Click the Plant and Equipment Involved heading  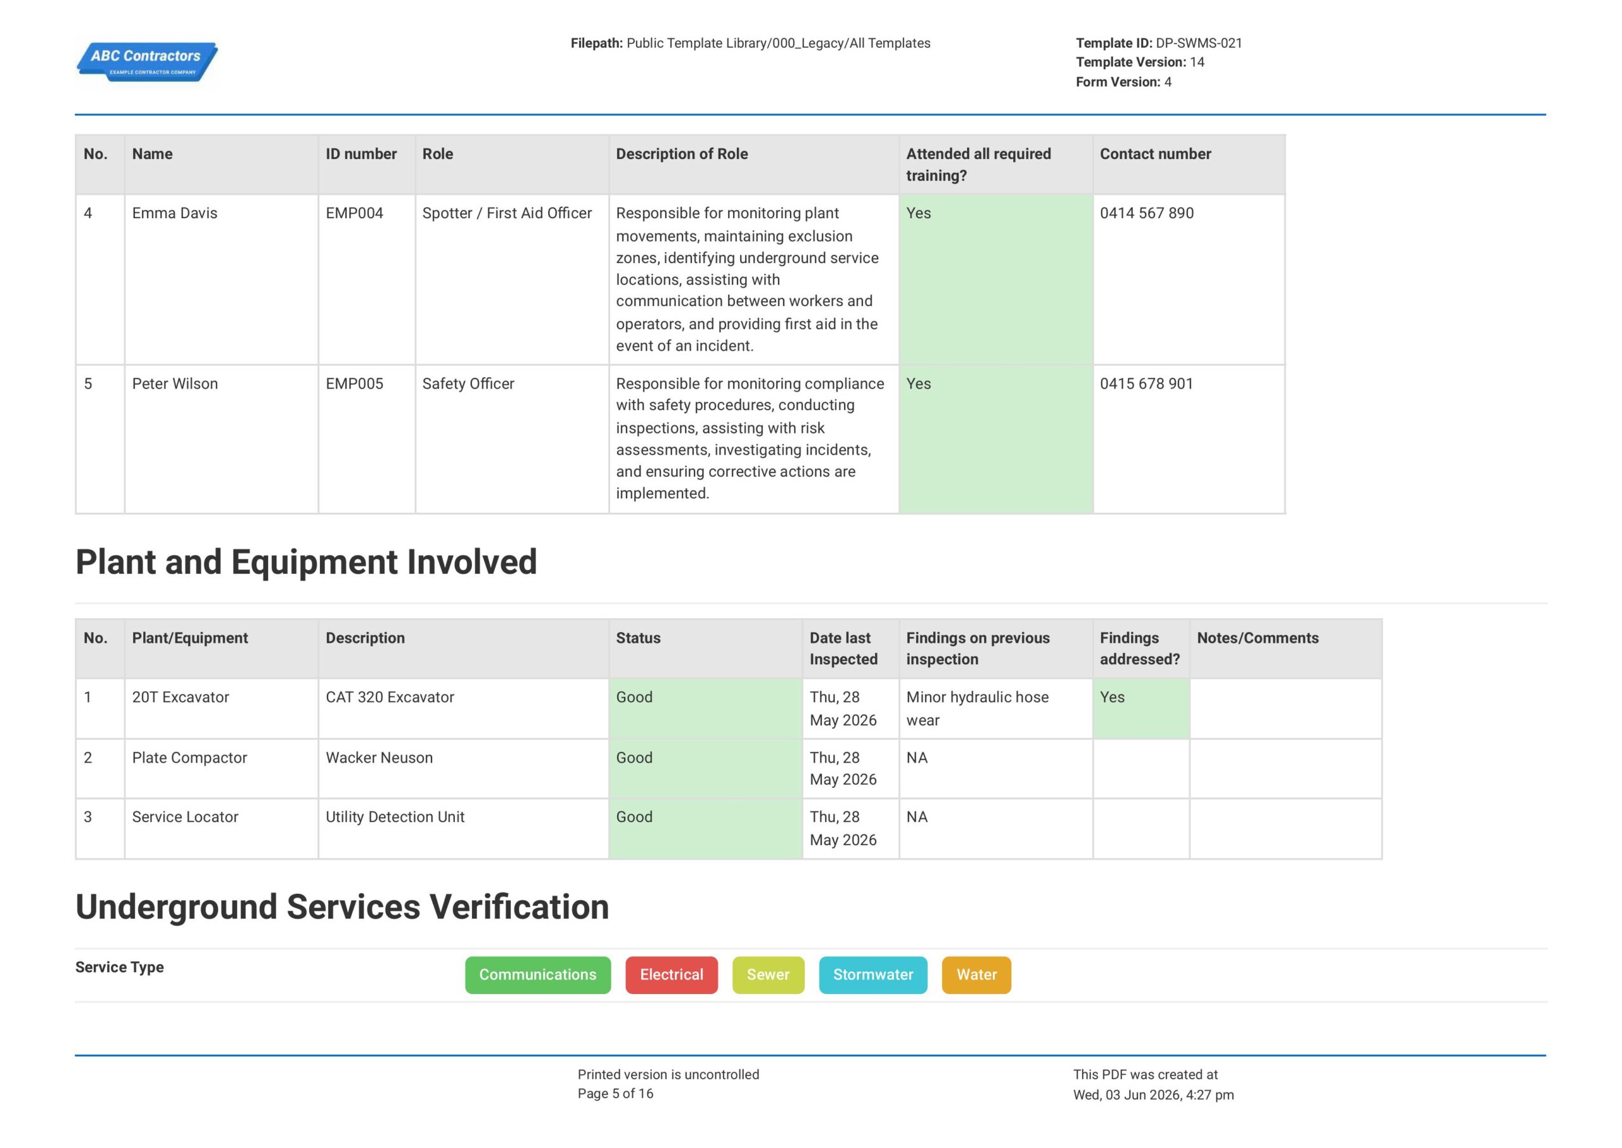(306, 562)
